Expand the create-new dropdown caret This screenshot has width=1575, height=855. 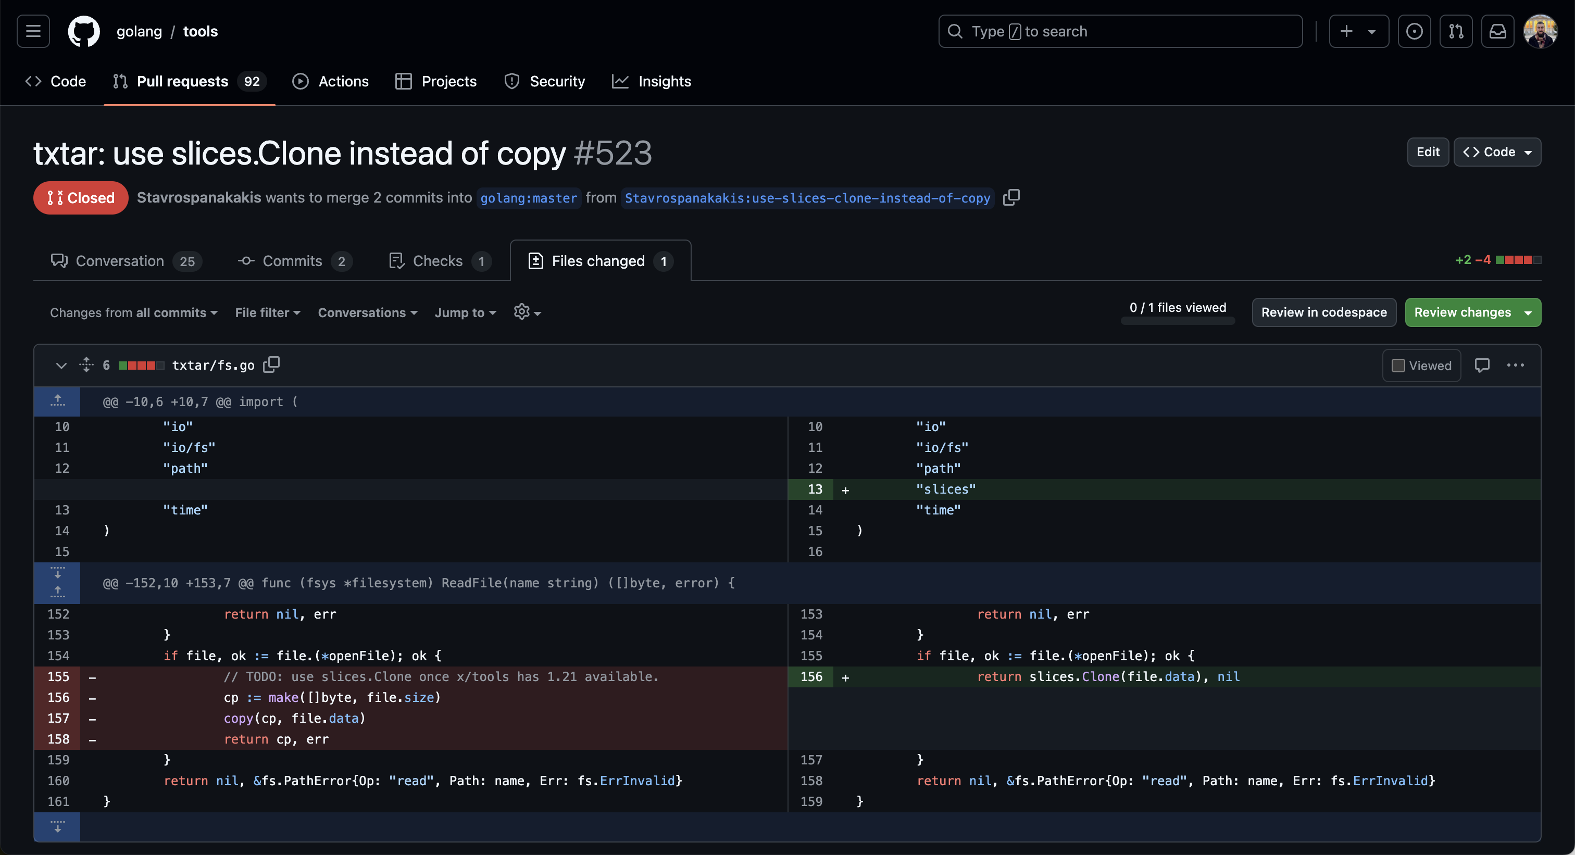[x=1372, y=32]
